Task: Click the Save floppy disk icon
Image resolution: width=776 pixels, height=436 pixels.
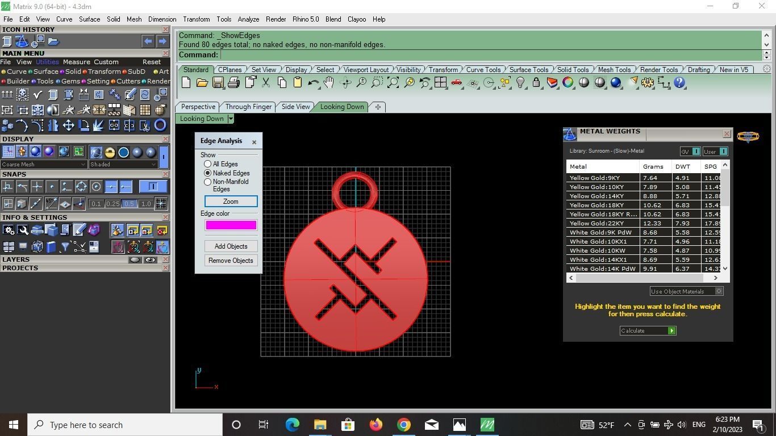Action: click(218, 83)
